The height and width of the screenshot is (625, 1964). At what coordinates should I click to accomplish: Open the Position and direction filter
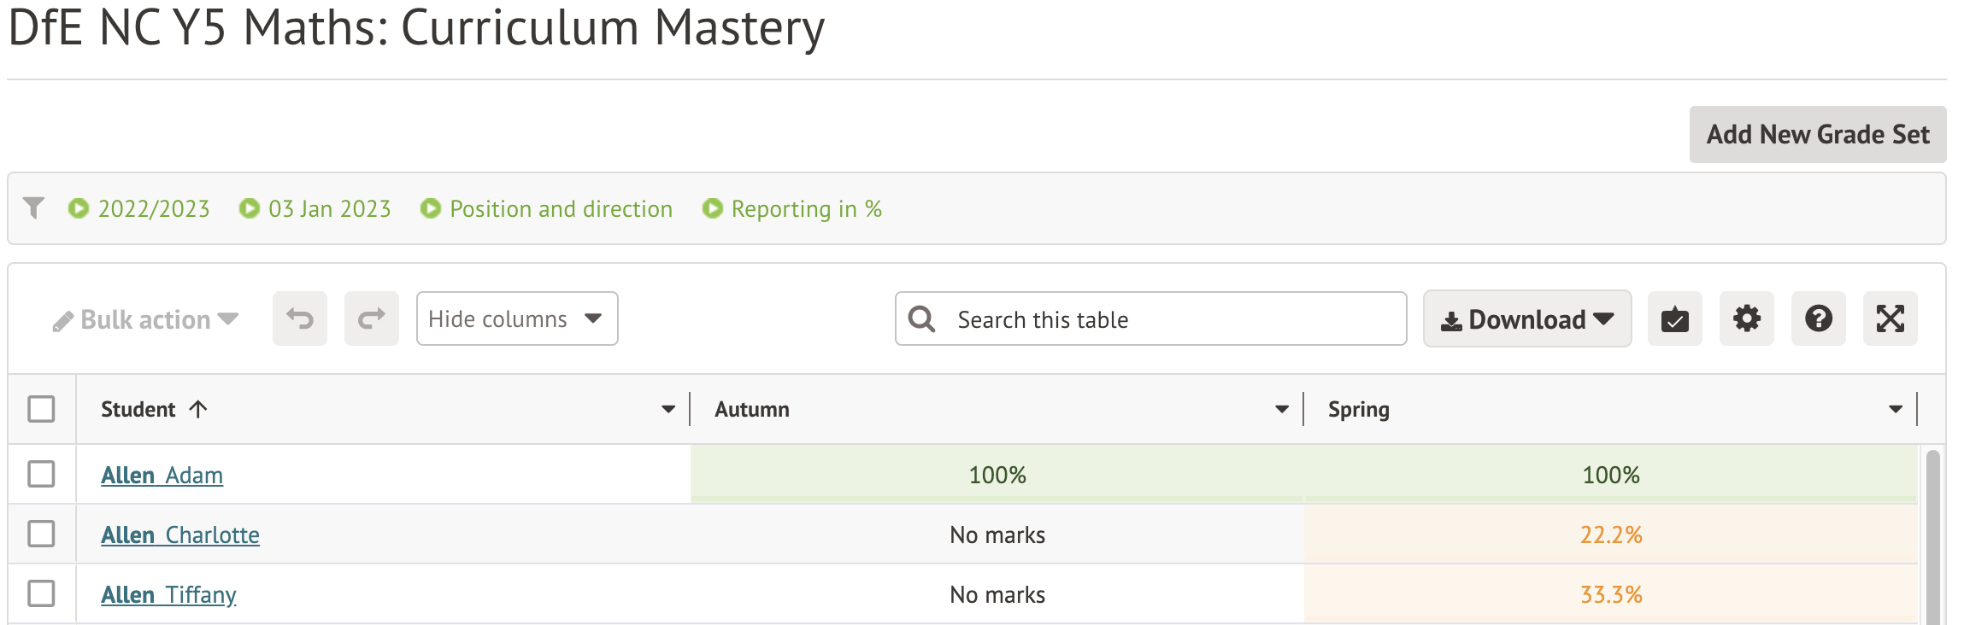547,209
